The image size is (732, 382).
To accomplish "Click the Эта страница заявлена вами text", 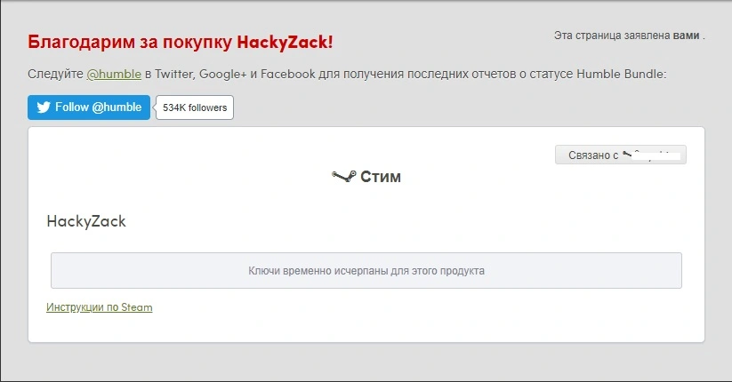I will (629, 36).
